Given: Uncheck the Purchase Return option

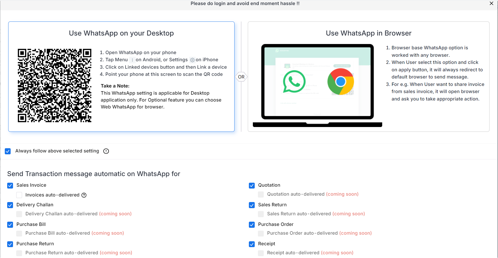Looking at the screenshot, I should [x=10, y=244].
